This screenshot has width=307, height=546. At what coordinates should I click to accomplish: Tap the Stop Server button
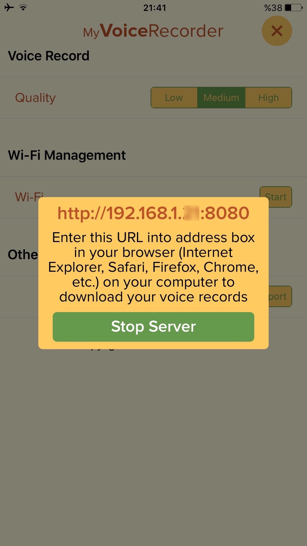153,327
